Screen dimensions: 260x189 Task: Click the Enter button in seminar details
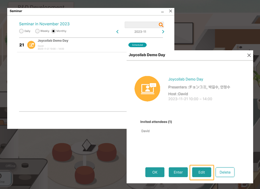click(178, 172)
